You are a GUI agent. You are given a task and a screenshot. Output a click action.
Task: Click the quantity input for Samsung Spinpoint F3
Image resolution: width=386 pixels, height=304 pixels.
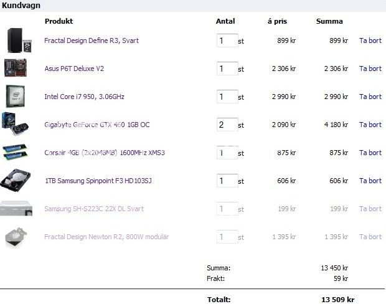[x=227, y=181]
